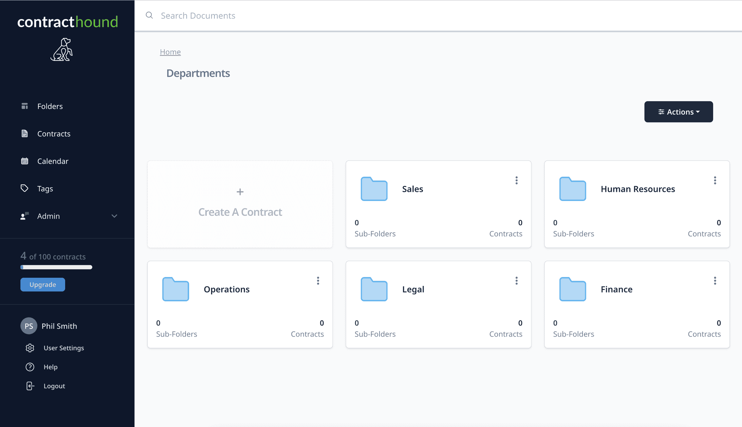This screenshot has height=427, width=742.
Task: Navigate to Home via the breadcrumb link
Action: [x=170, y=52]
